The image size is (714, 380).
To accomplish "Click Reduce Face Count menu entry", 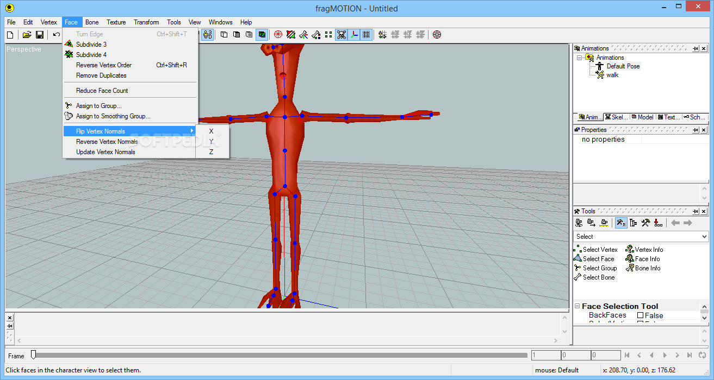I will (x=129, y=91).
